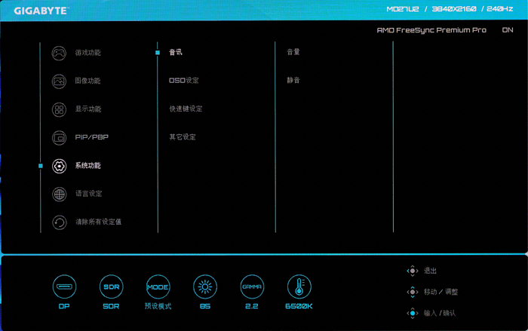Viewport: 528px width, 331px height.
Task: Click the DP text under the port icon
Action: [64, 306]
